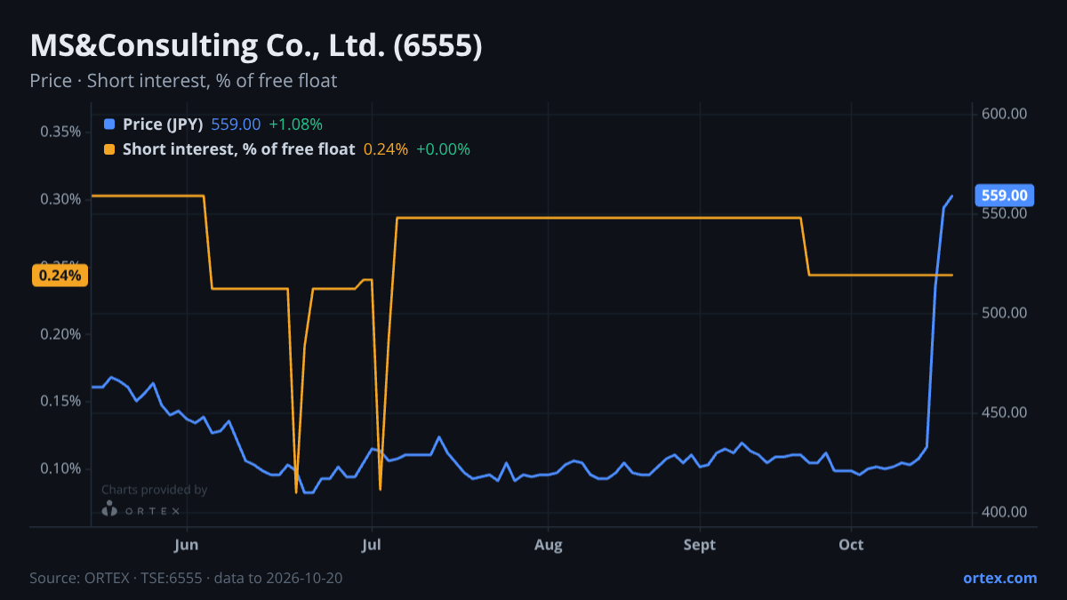Click the 450.00 right axis label
This screenshot has width=1067, height=600.
[1005, 412]
